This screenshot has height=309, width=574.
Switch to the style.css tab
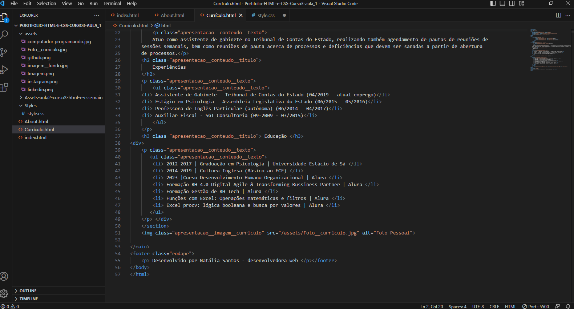(266, 15)
